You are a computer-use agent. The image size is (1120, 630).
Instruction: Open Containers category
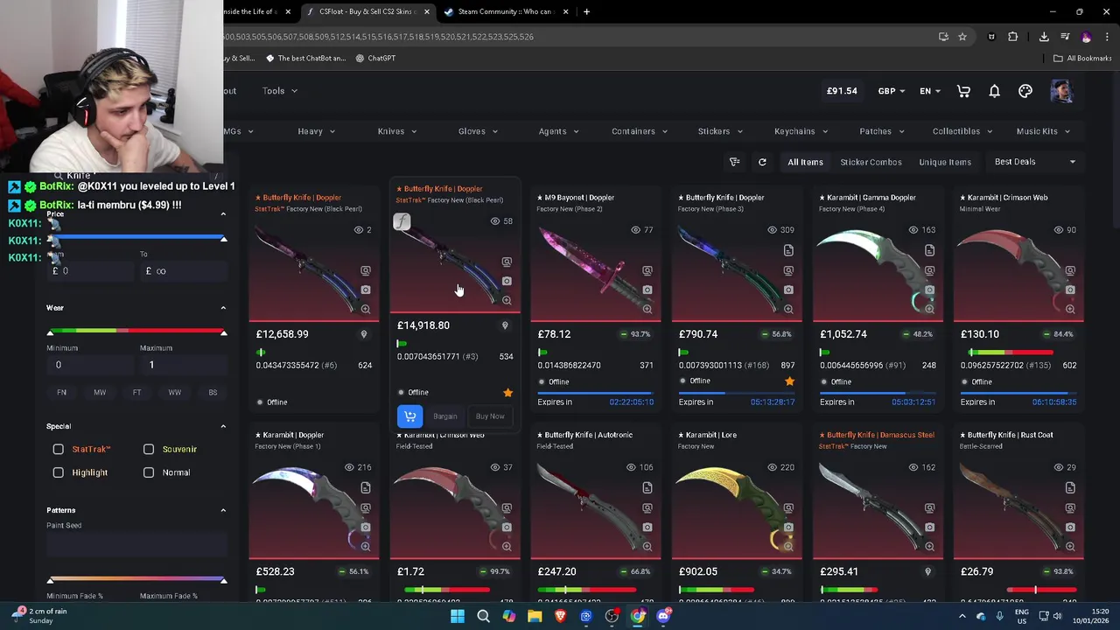(640, 131)
